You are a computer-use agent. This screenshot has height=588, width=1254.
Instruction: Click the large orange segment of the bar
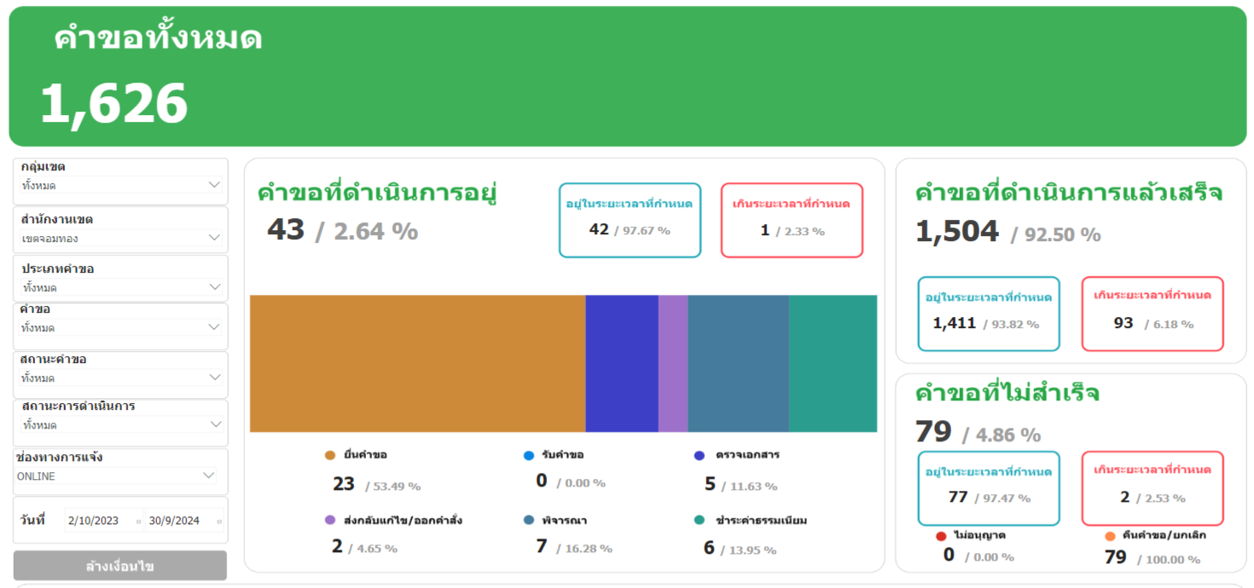(x=417, y=364)
